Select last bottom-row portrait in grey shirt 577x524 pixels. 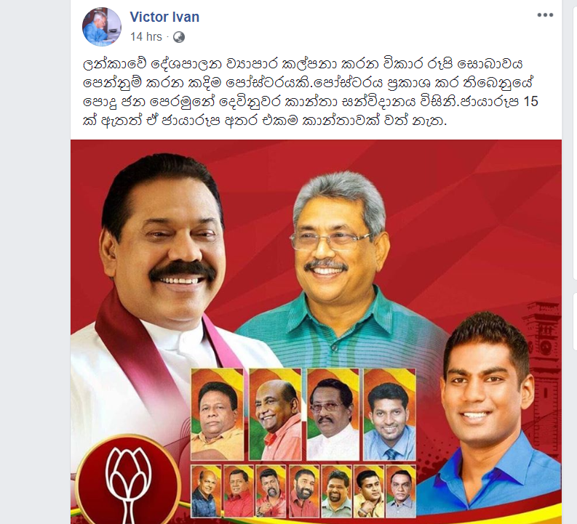401,491
